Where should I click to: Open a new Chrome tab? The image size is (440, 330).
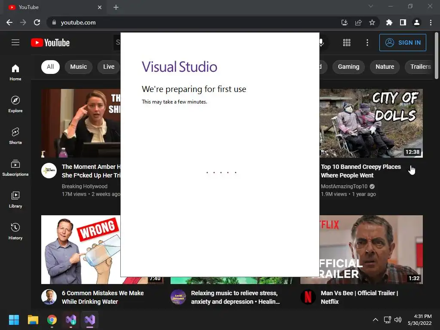click(116, 7)
